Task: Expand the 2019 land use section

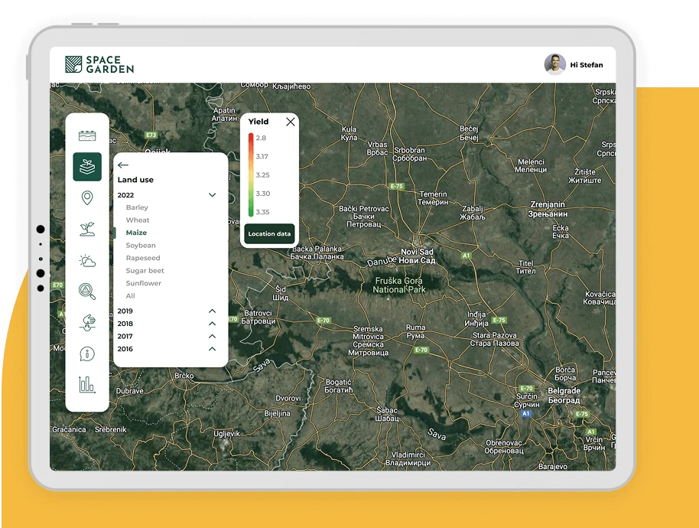Action: [x=212, y=311]
